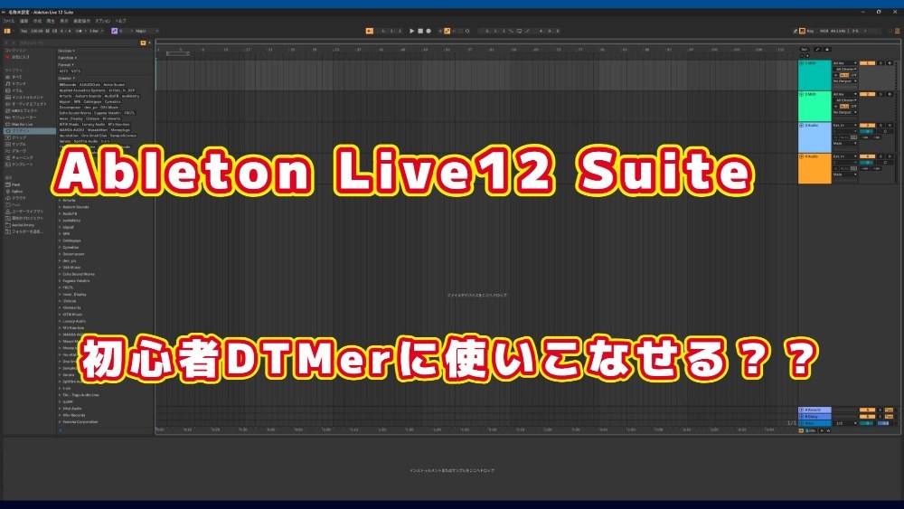Click the green 2 MIDI track header

click(815, 106)
